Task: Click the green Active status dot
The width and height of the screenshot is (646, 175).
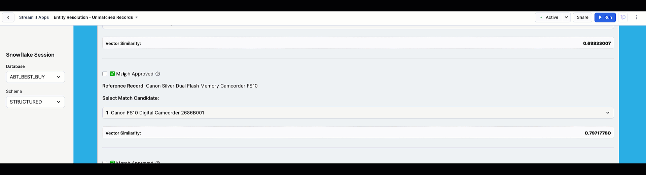Action: click(x=541, y=17)
